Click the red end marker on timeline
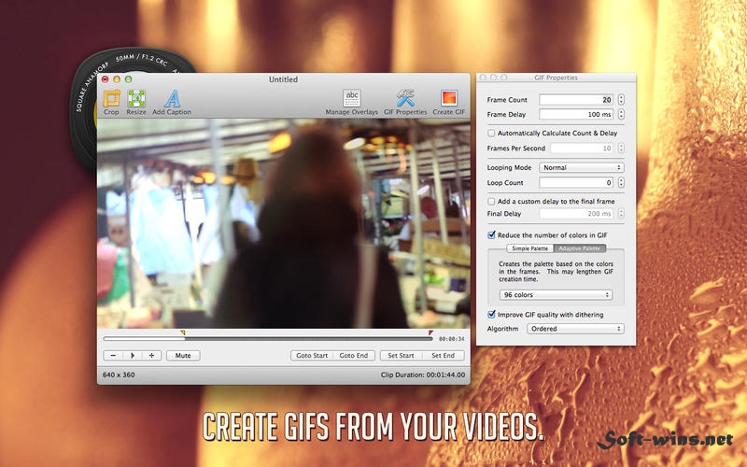The width and height of the screenshot is (747, 467). pos(430,333)
